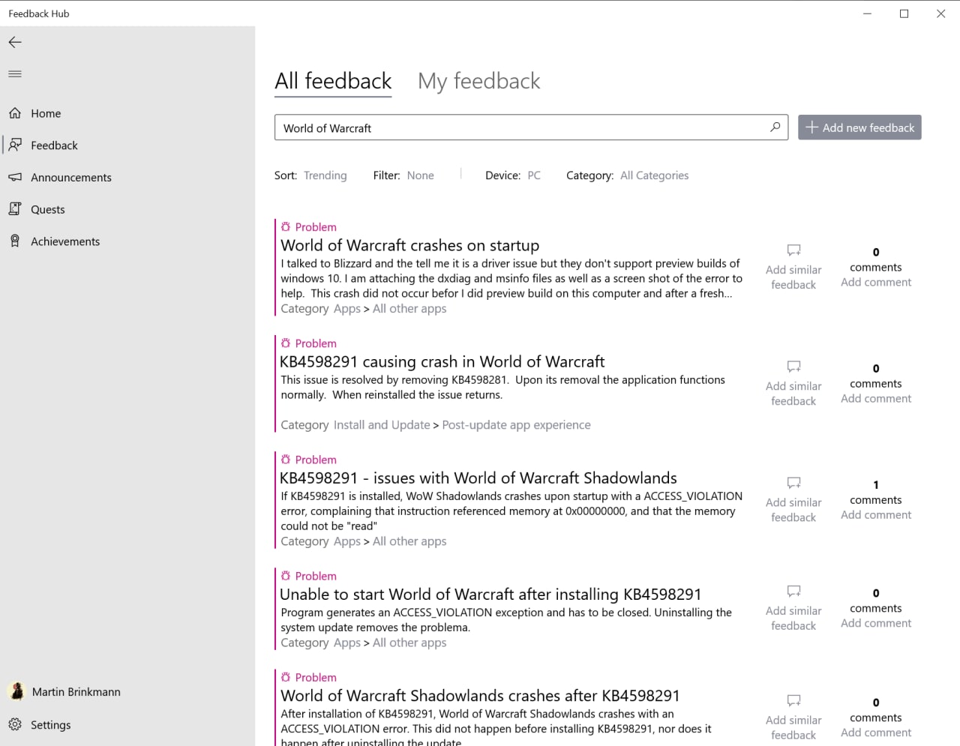Select the All feedback tab
Viewport: 960px width, 746px height.
pyautogui.click(x=333, y=81)
